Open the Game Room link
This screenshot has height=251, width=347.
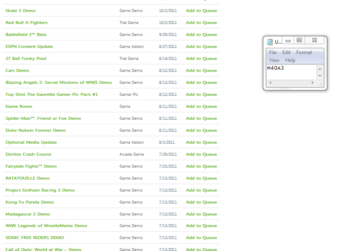pos(19,107)
